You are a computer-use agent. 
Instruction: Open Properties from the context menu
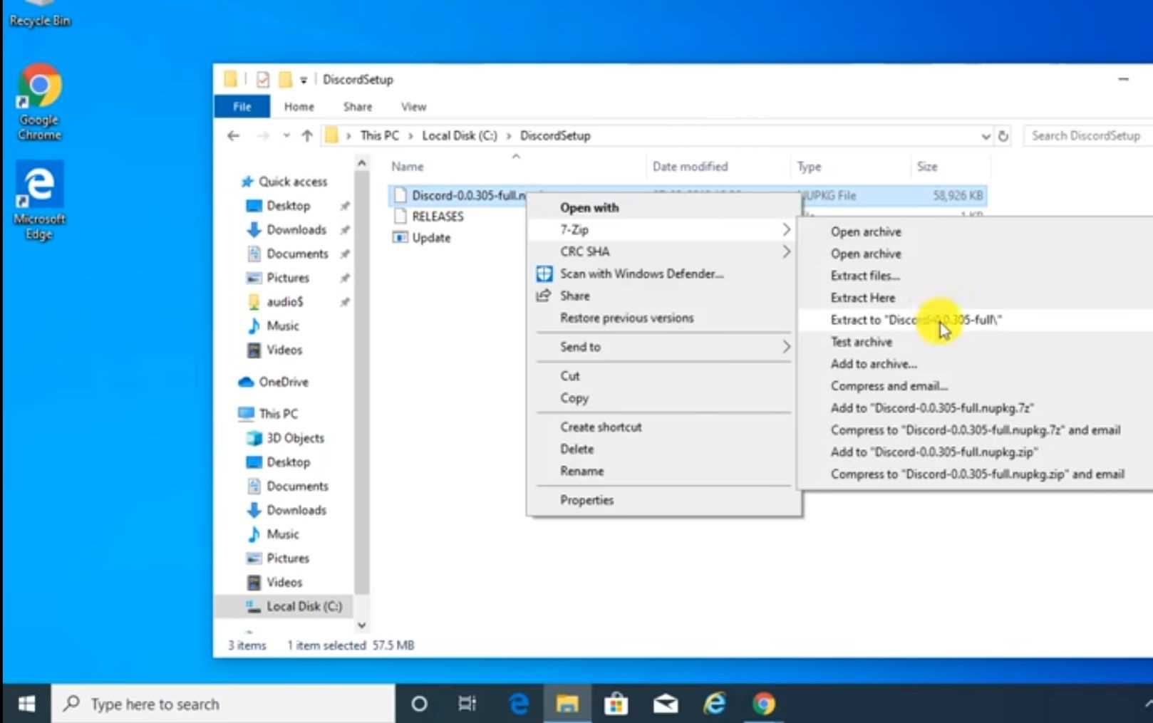pyautogui.click(x=663, y=500)
